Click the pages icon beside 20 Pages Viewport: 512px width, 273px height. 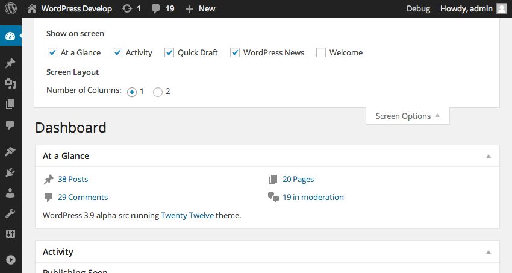(x=273, y=179)
